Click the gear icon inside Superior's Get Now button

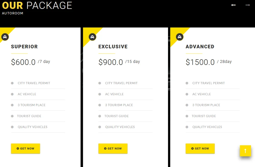coord(18,148)
